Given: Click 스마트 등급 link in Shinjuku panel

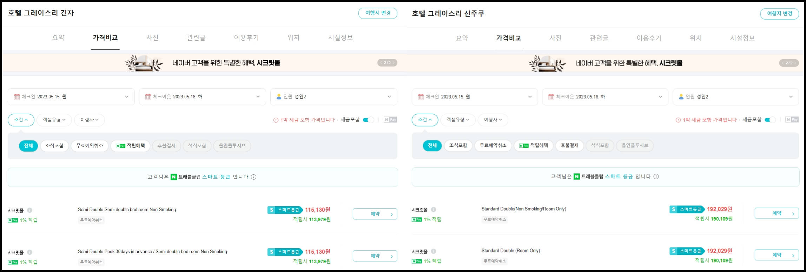Looking at the screenshot, I should 619,177.
